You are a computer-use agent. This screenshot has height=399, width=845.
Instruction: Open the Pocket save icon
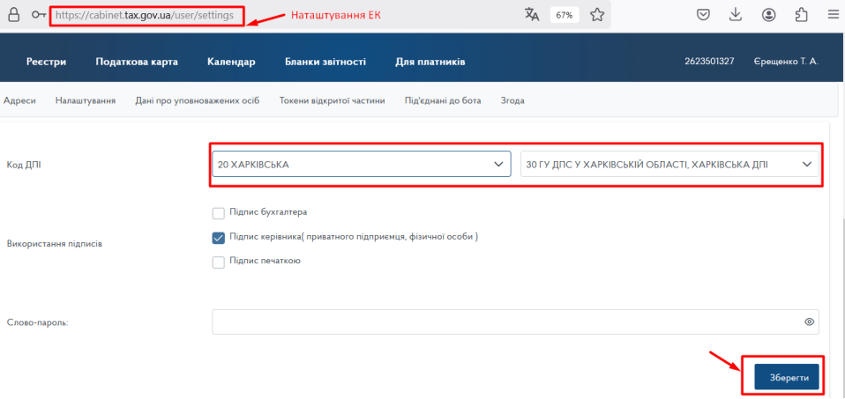(x=703, y=15)
